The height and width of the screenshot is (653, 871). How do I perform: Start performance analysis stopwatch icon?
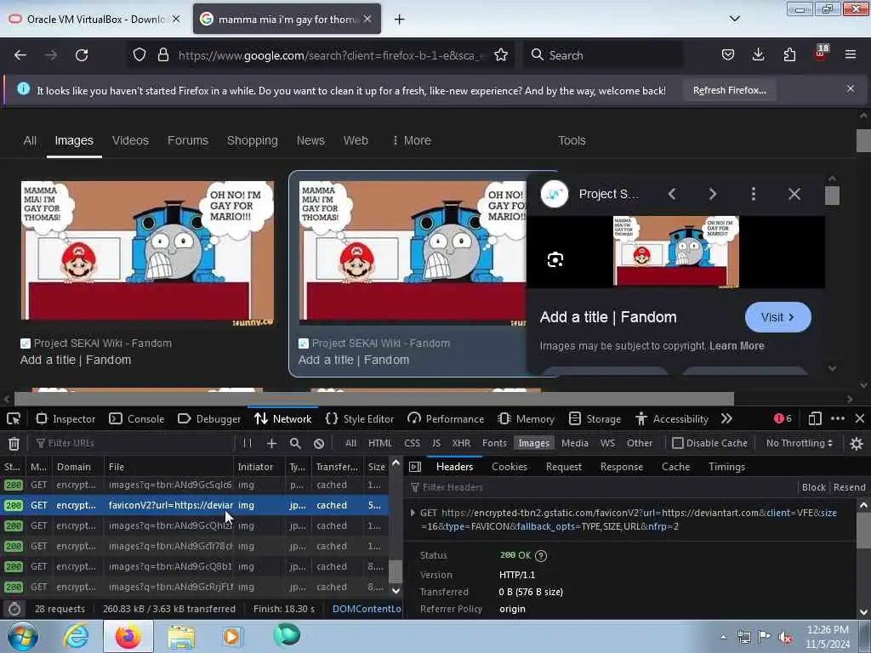(14, 609)
